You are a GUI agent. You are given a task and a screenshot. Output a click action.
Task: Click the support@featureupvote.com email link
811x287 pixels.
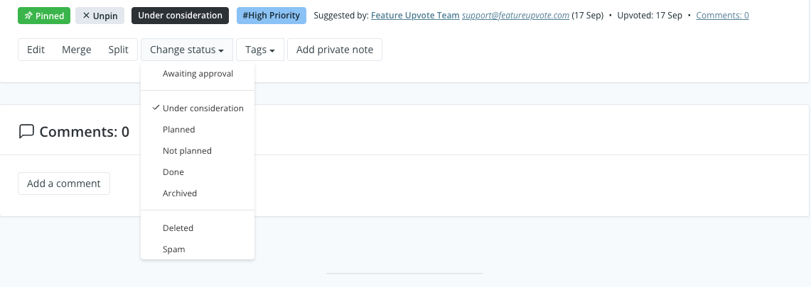[515, 16]
